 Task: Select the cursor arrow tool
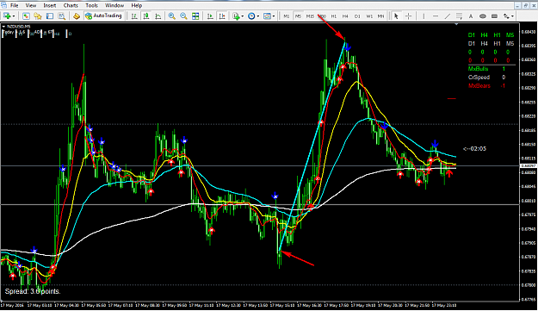click(396, 16)
